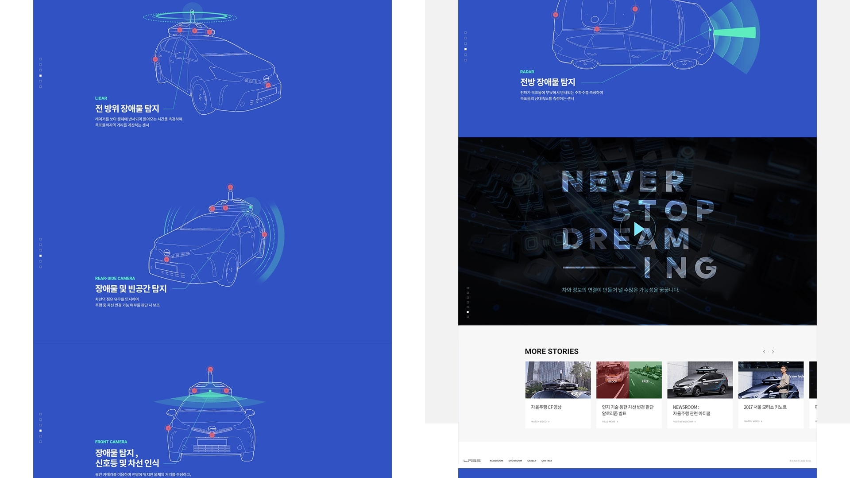The height and width of the screenshot is (478, 850).
Task: Open the 자율주행 CF 영상 story thumbnail
Action: click(x=558, y=380)
